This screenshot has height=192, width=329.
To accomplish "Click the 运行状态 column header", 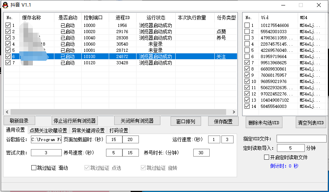I will click(156, 18).
